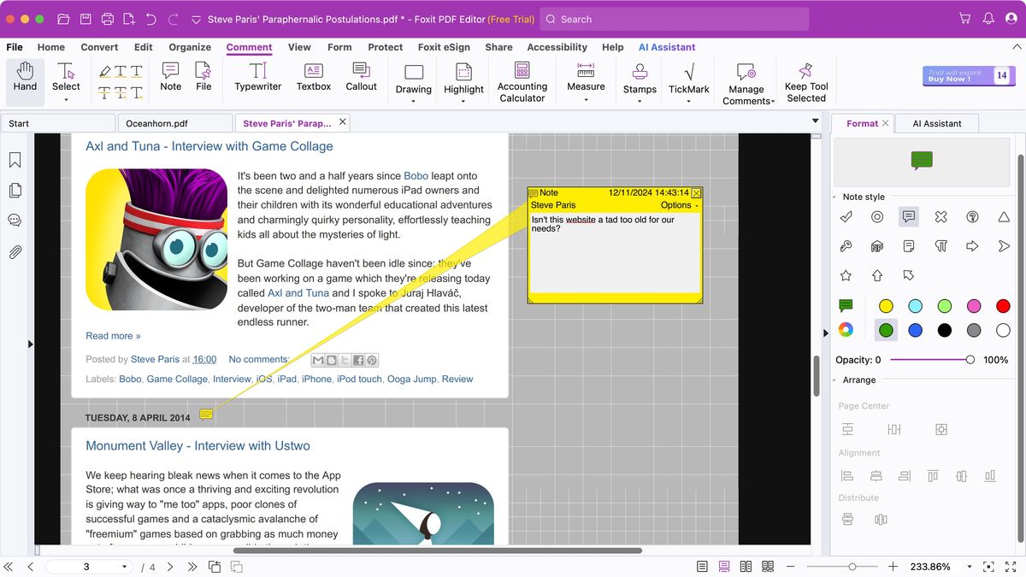Open the Attachments panel via paperclip icon
This screenshot has height=577, width=1026.
14,250
